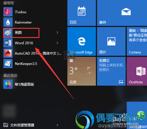Open the Word 2016 icon
The width and height of the screenshot is (147, 129).
8,43
